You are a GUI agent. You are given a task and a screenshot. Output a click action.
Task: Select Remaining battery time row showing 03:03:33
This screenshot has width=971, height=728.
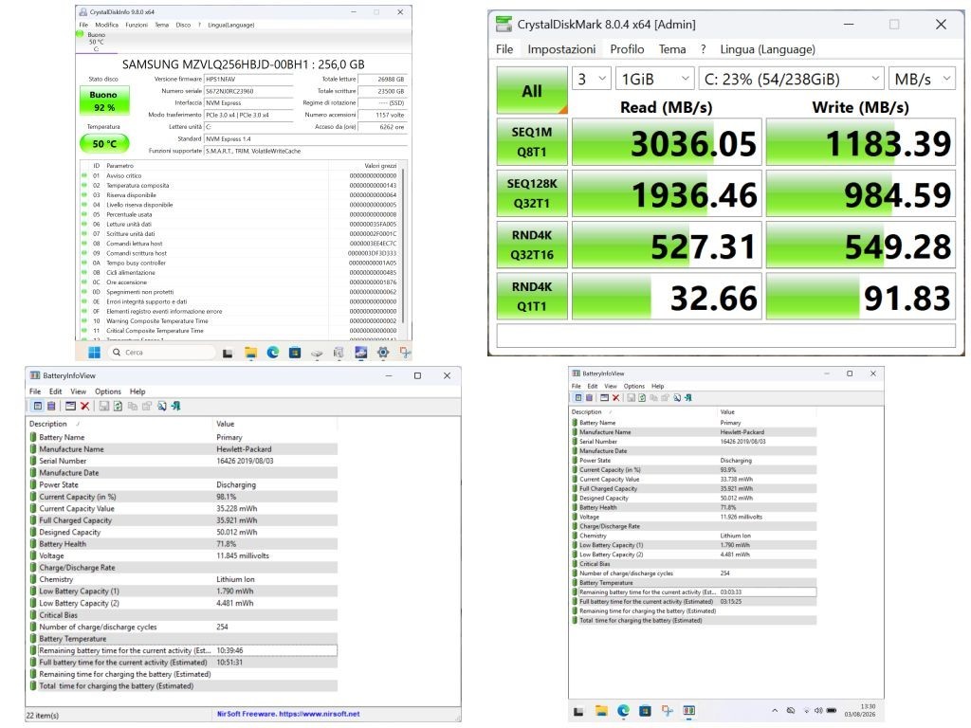click(x=693, y=591)
